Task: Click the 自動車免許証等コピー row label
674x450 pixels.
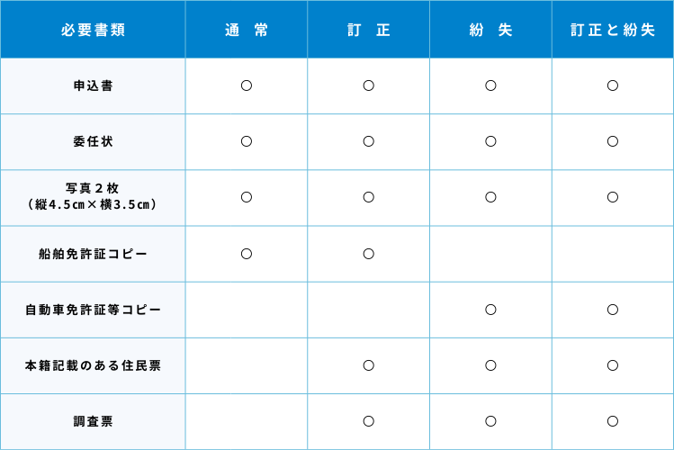Action: click(93, 310)
